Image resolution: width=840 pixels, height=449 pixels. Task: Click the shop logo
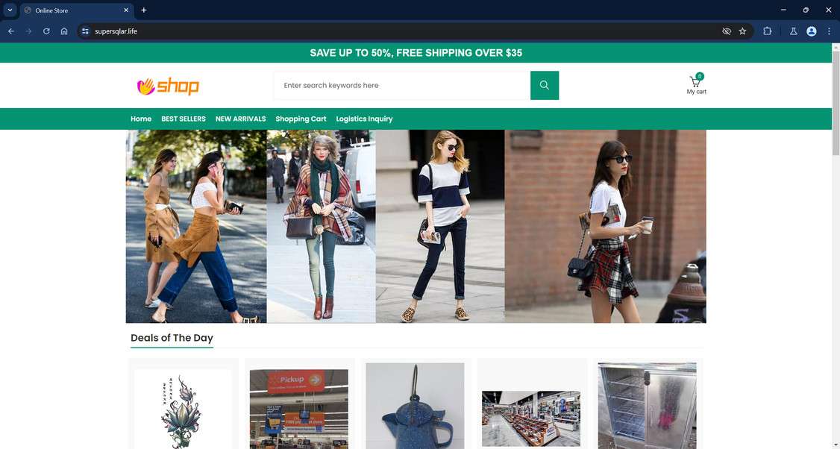168,86
